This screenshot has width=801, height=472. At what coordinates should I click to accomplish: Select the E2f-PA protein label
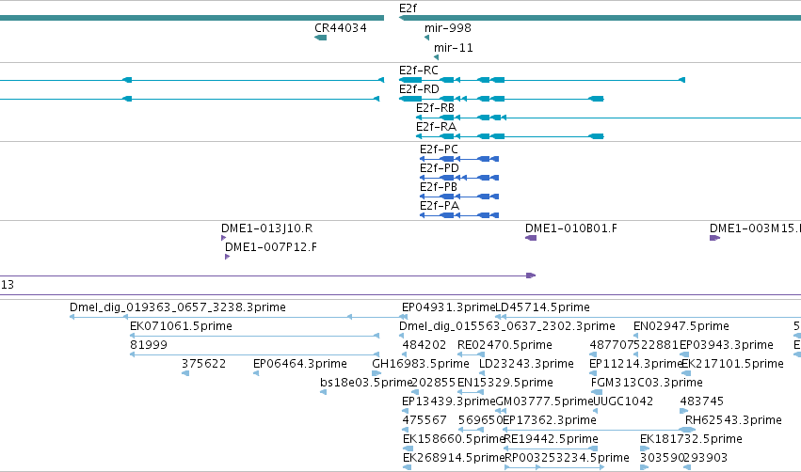[440, 206]
